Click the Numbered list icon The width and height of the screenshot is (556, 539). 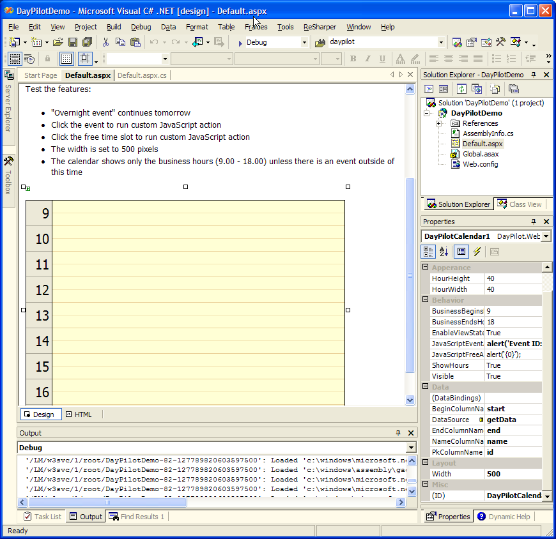coord(511,59)
